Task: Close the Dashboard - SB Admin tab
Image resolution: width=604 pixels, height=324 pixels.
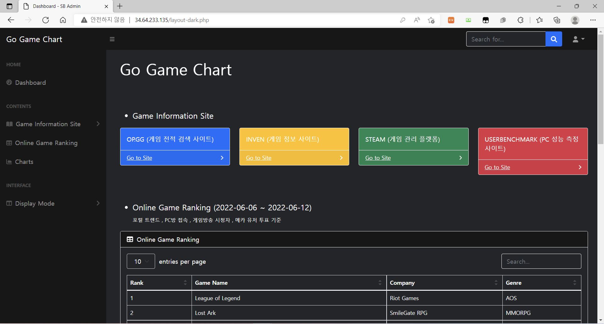Action: [x=106, y=6]
